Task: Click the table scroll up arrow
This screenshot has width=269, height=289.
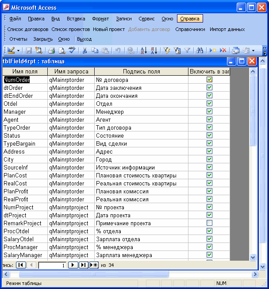Action: pos(253,71)
